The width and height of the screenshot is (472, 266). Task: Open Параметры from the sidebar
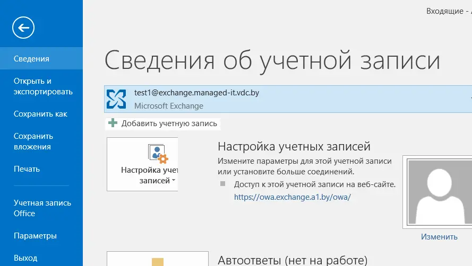click(35, 236)
